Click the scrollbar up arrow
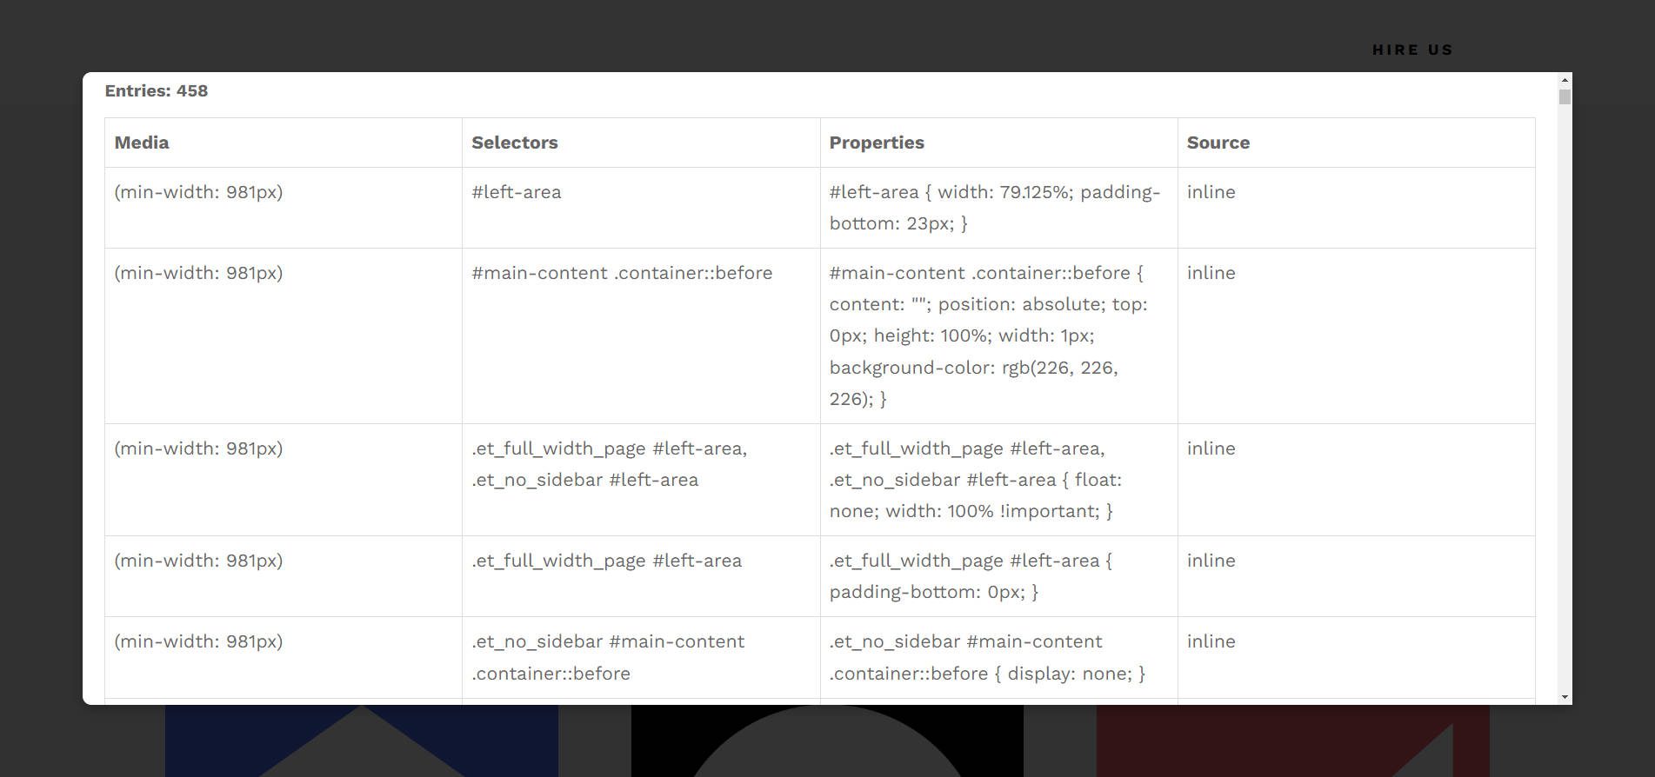 1563,79
